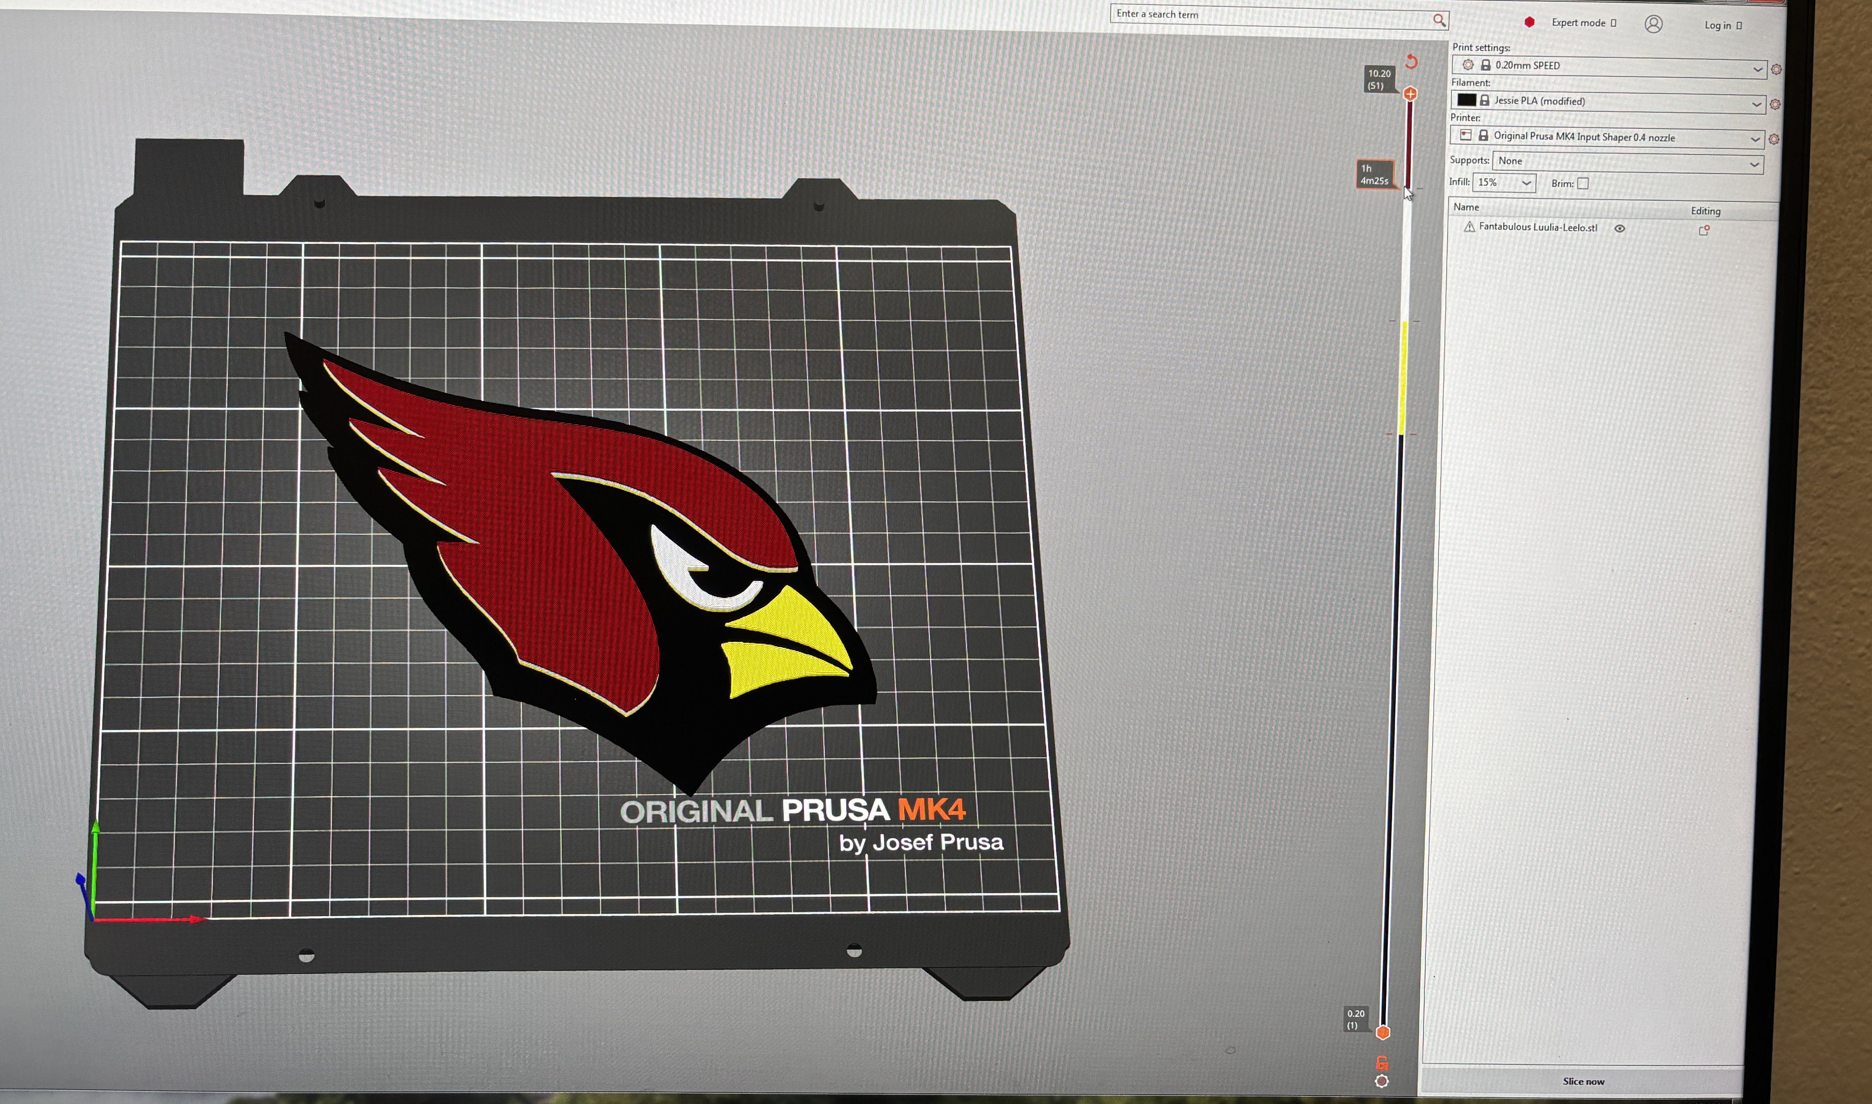
Task: Edit Printer preset via gear icon
Action: point(1774,139)
